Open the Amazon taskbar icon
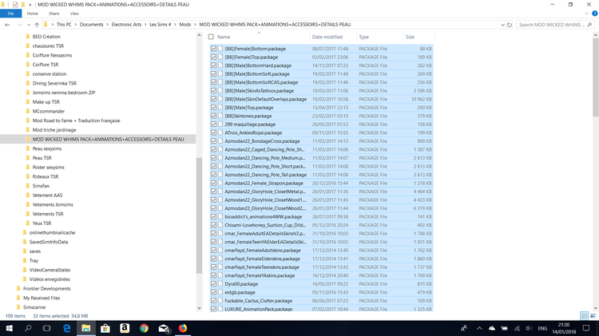 click(x=125, y=328)
